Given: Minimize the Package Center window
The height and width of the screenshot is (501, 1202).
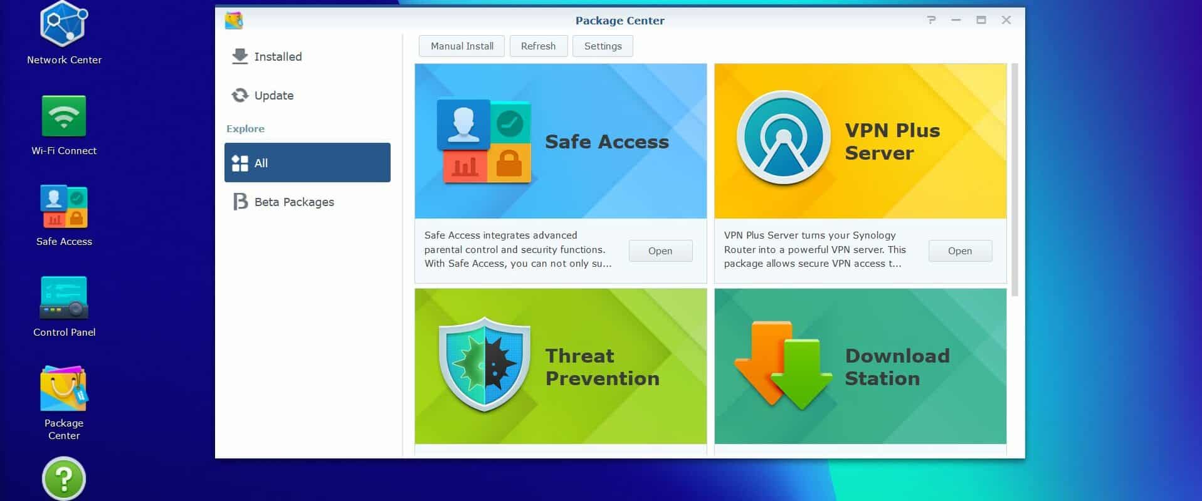Looking at the screenshot, I should click(956, 20).
